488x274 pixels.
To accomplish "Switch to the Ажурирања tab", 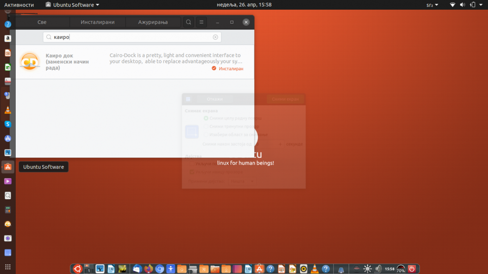I will (153, 22).
